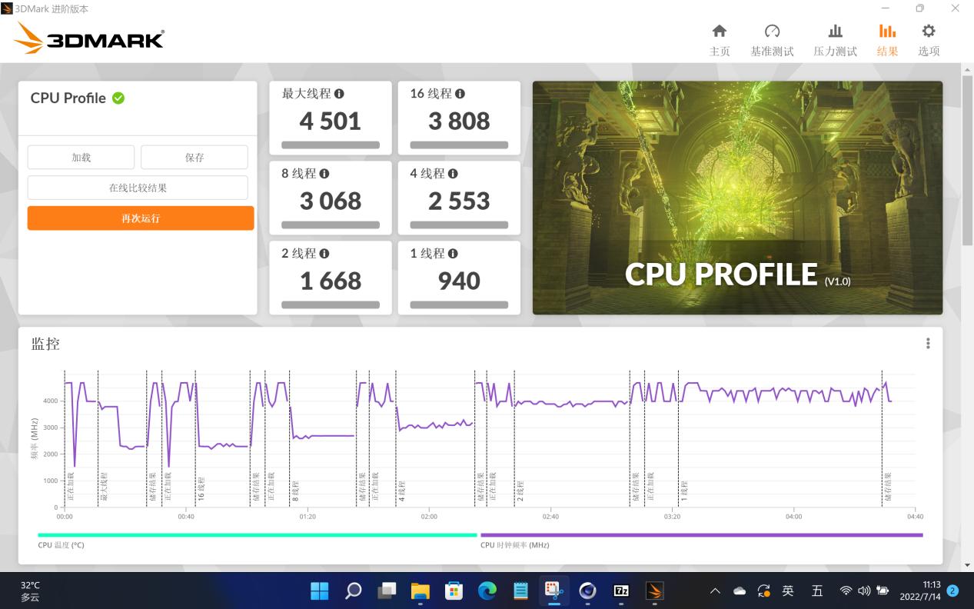Screen dimensions: 974x609
Task: Open the 基准测试 benchmarks tab
Action: click(x=772, y=40)
